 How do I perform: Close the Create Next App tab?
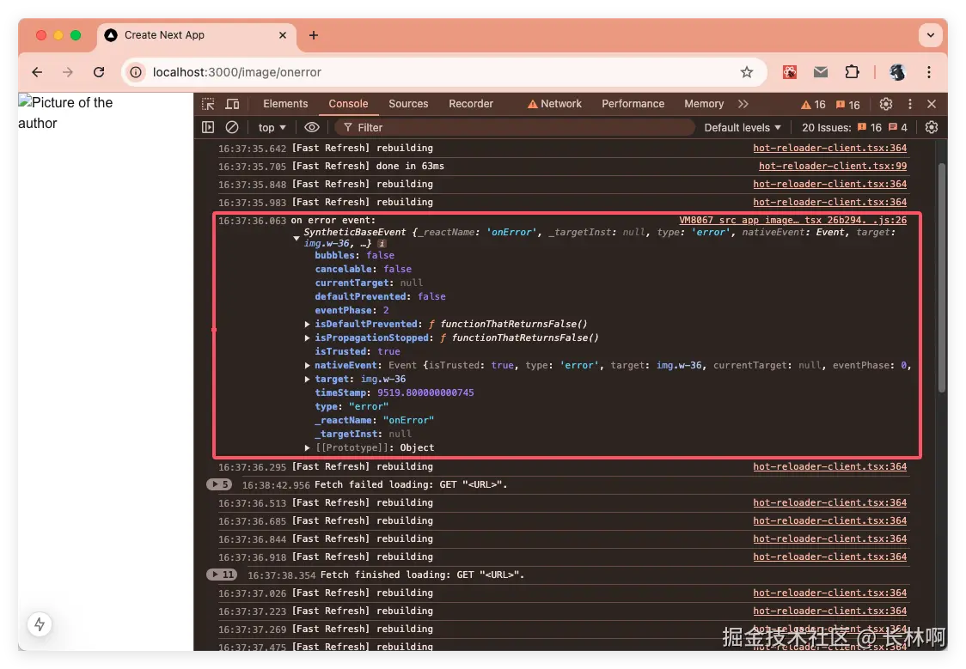click(283, 35)
